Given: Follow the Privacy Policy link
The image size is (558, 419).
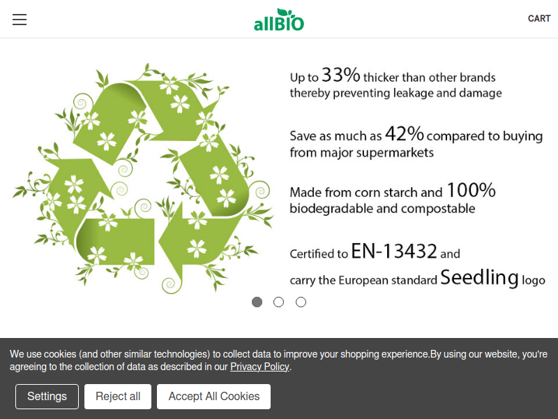Looking at the screenshot, I should click(x=259, y=367).
